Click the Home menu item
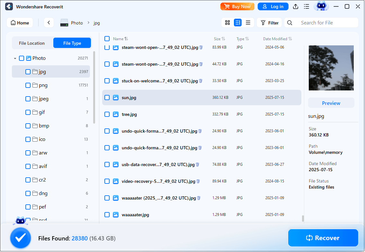365x252 pixels. click(x=20, y=23)
